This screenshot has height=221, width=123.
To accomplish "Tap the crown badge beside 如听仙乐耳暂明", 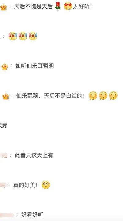I will tap(5, 67).
